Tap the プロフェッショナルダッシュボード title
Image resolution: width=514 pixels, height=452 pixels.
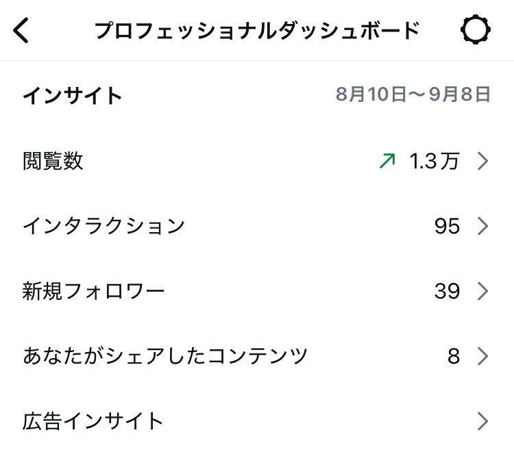[256, 31]
